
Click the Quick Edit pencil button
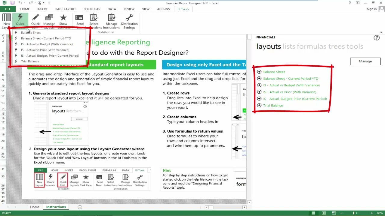[35, 21]
